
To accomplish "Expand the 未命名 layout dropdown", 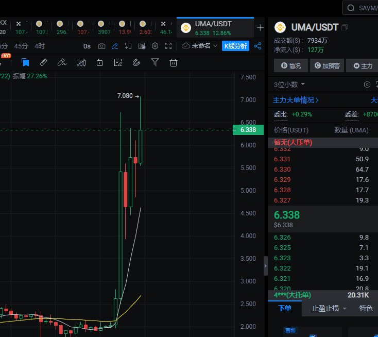I will tap(215, 45).
